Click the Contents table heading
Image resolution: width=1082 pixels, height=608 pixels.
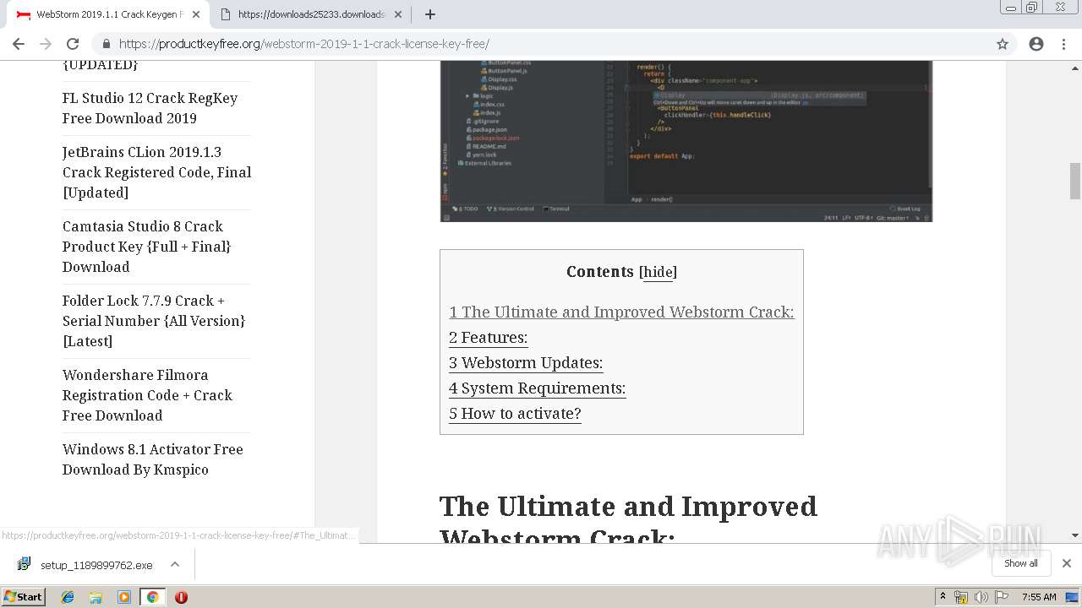tap(600, 272)
